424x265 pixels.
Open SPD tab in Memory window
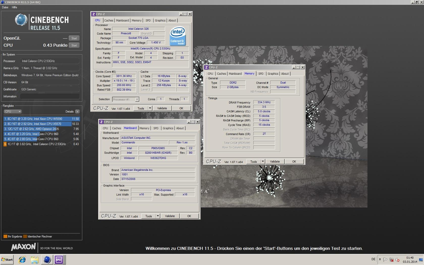261,74
